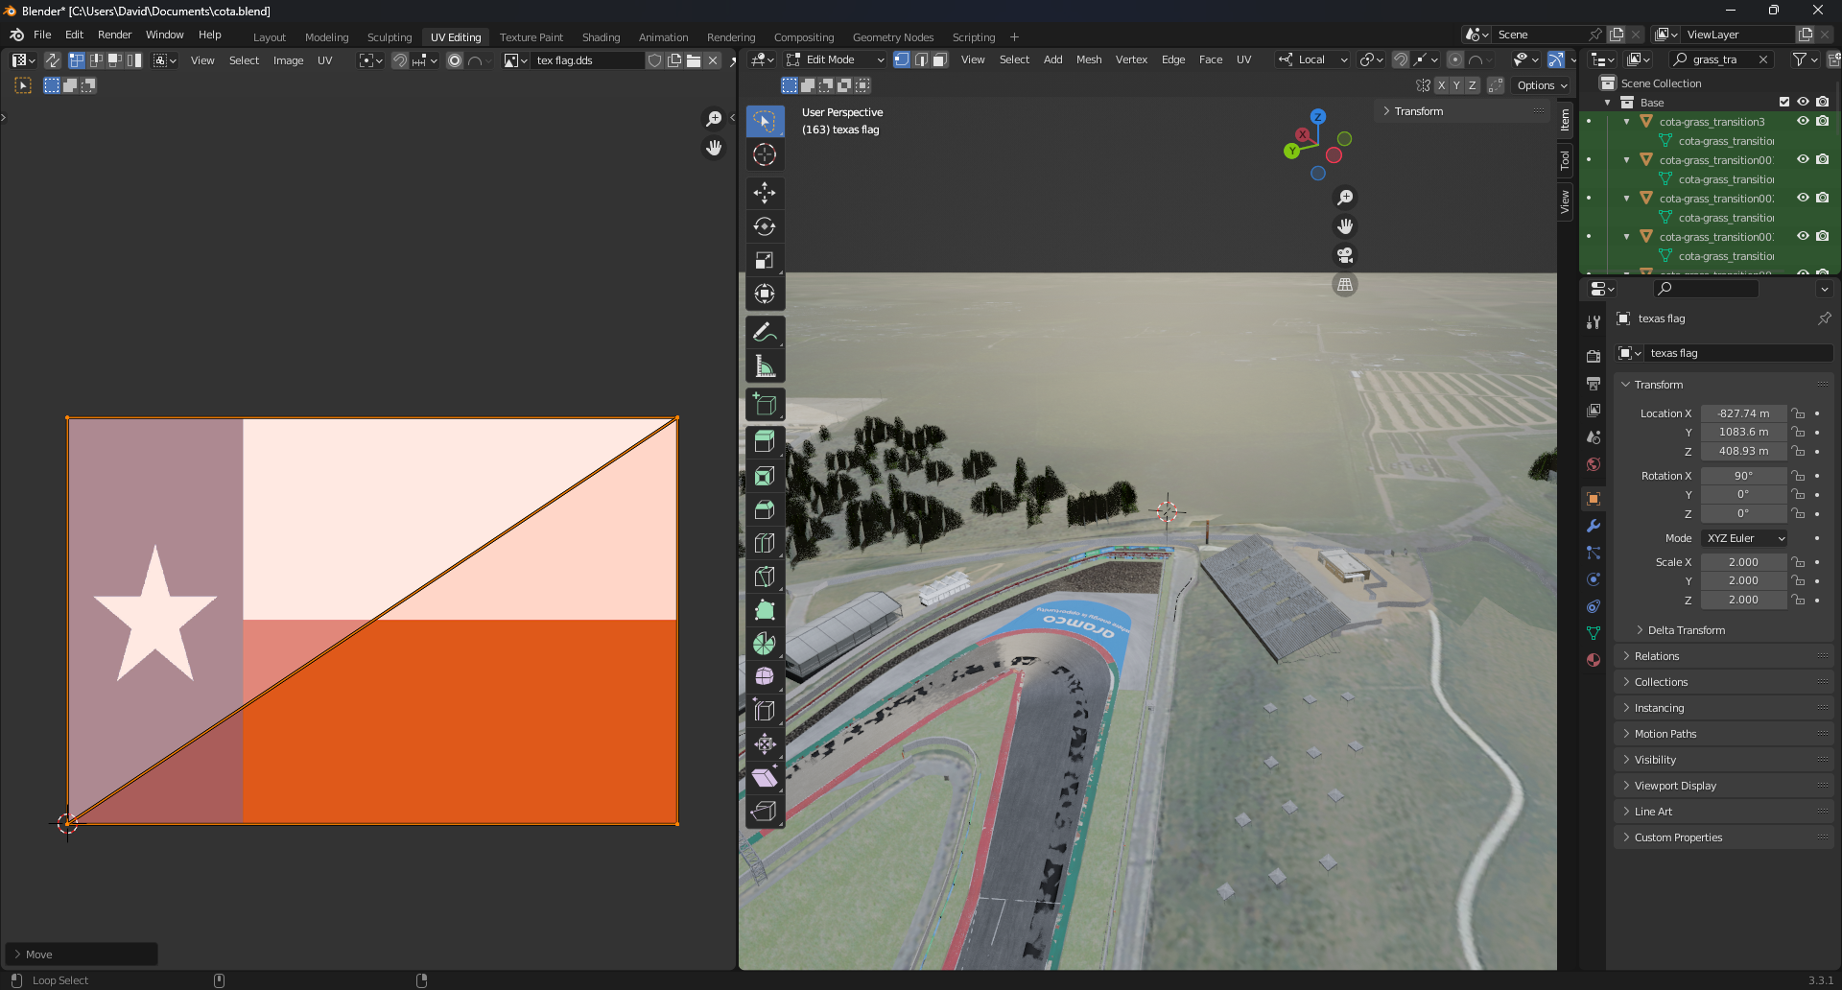Toggle the Base collection exclude checkbox
This screenshot has width=1842, height=990.
point(1784,102)
